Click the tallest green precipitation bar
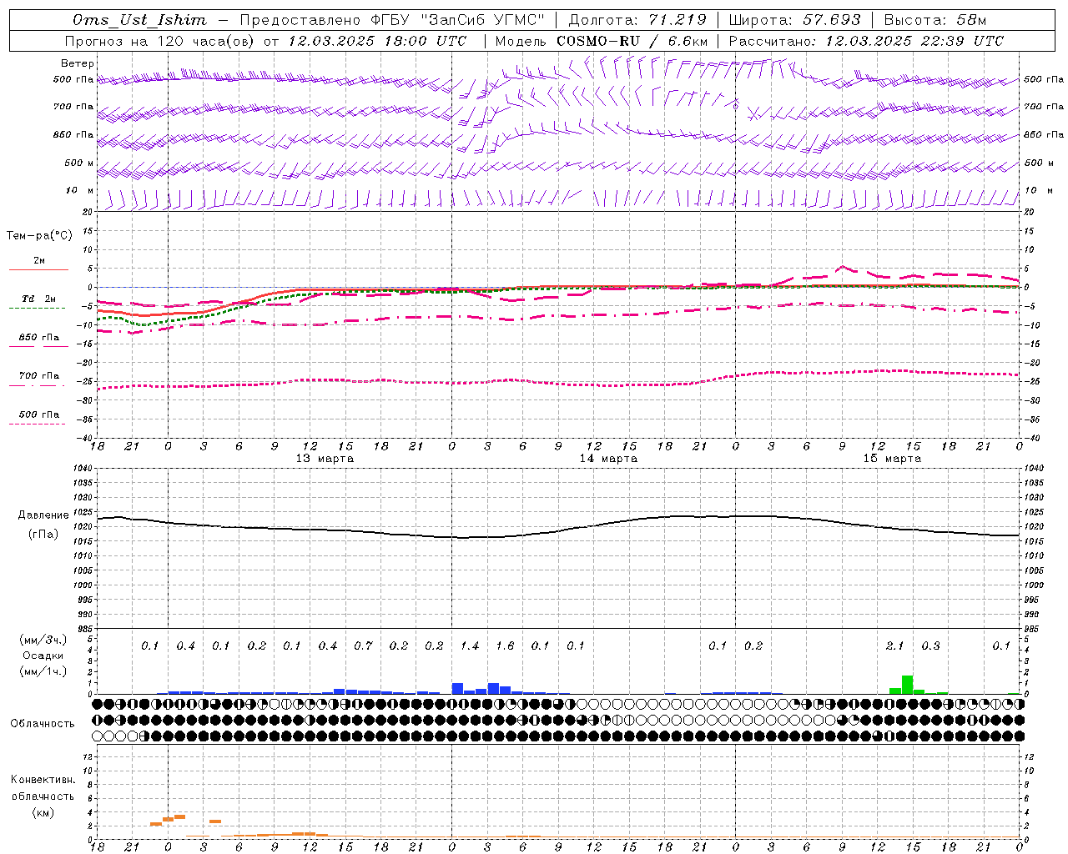This screenshot has width=1068, height=854. point(907,685)
